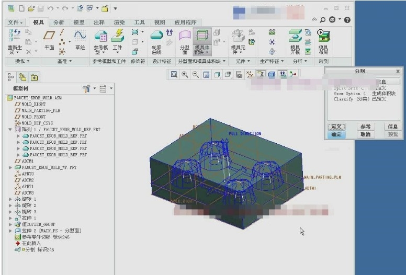406x275 pixels.
Task: Expand the 旋转 2 feature
Action: pyautogui.click(x=10, y=205)
